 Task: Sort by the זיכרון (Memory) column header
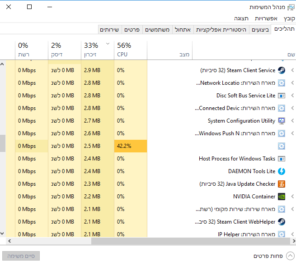pyautogui.click(x=98, y=50)
